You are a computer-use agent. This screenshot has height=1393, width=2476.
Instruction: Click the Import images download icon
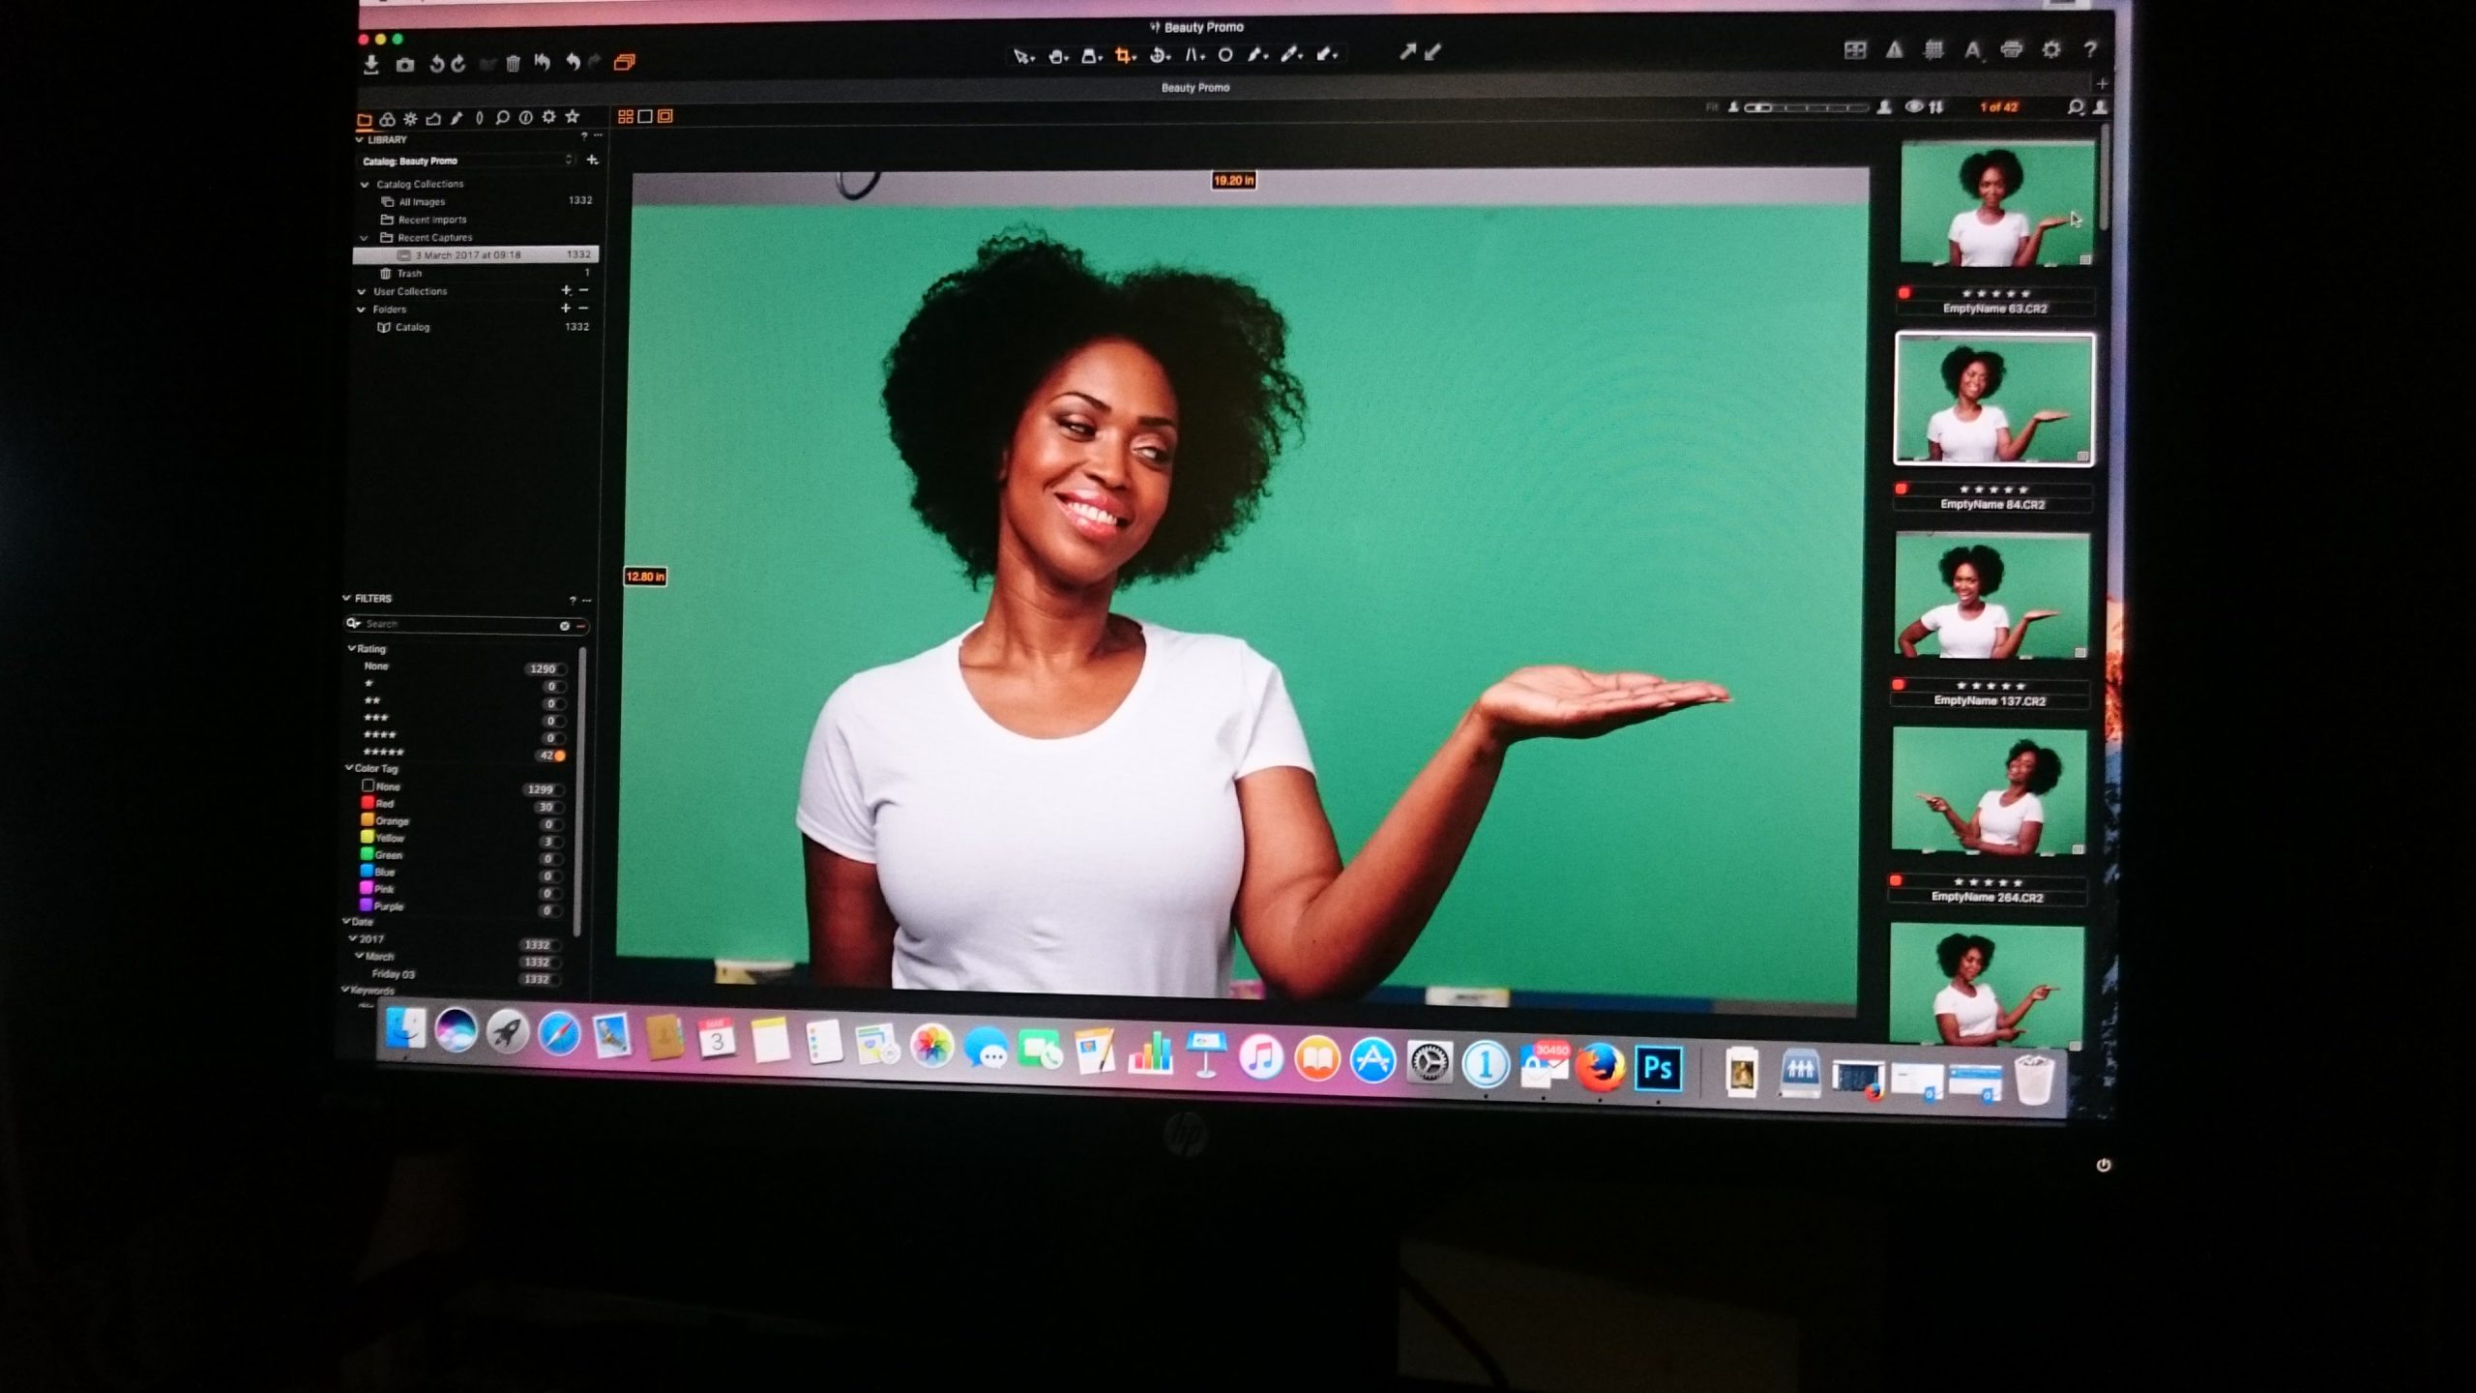point(370,65)
